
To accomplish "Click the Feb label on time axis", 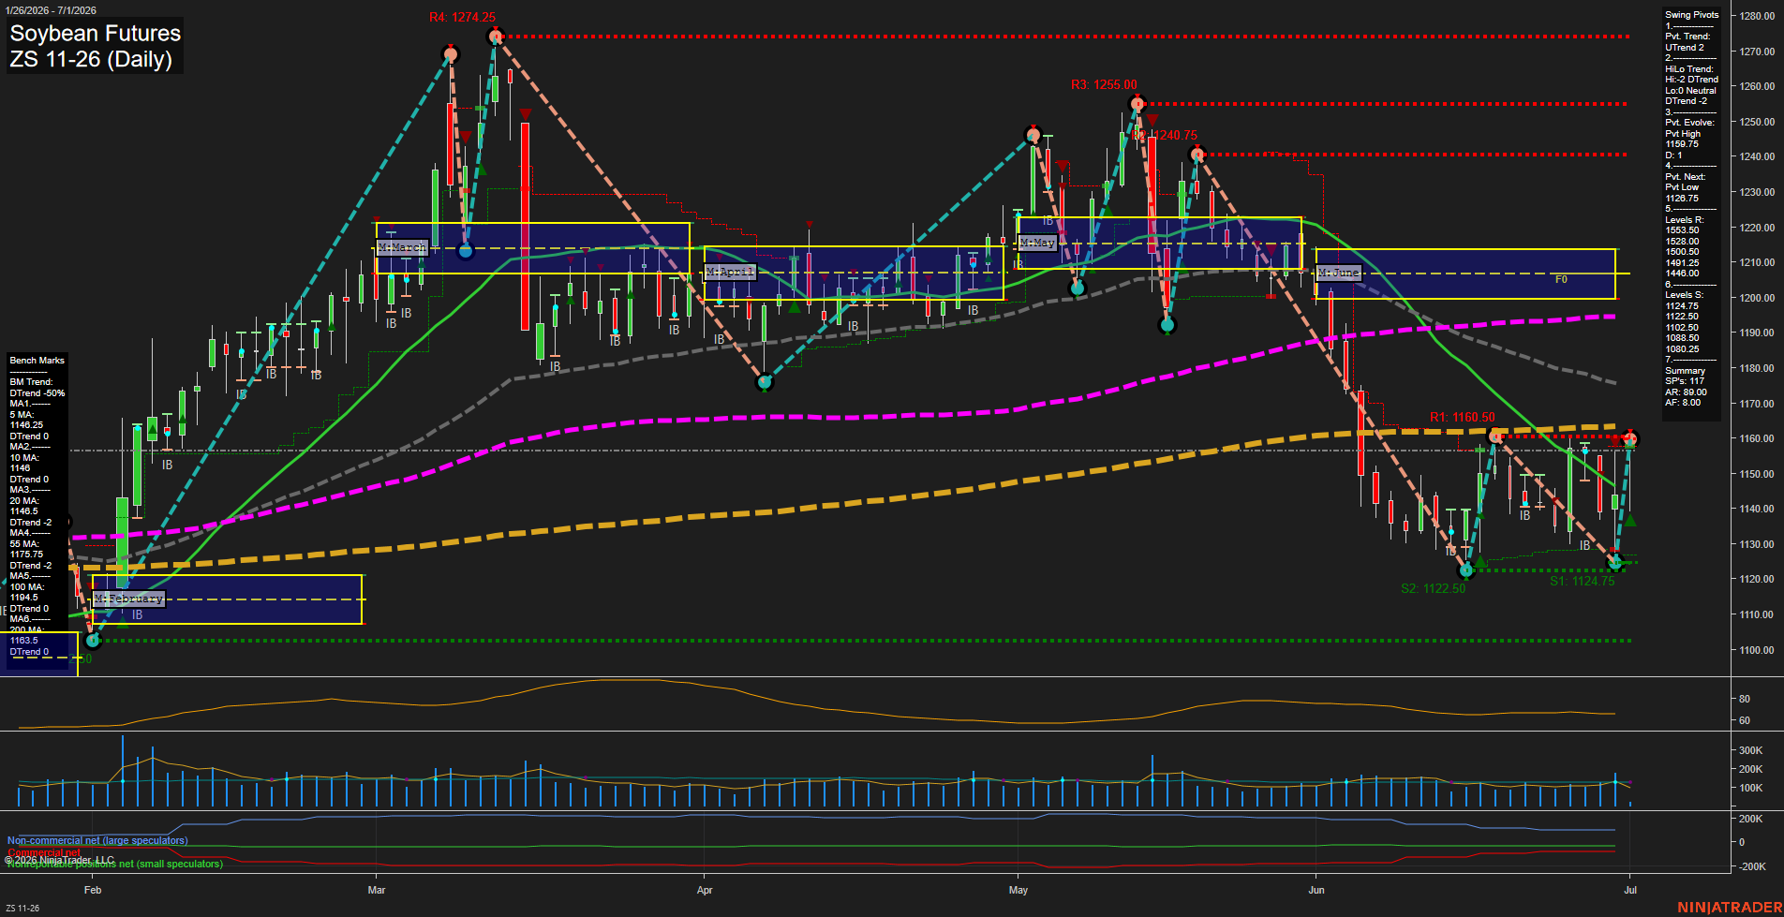I will pyautogui.click(x=92, y=890).
